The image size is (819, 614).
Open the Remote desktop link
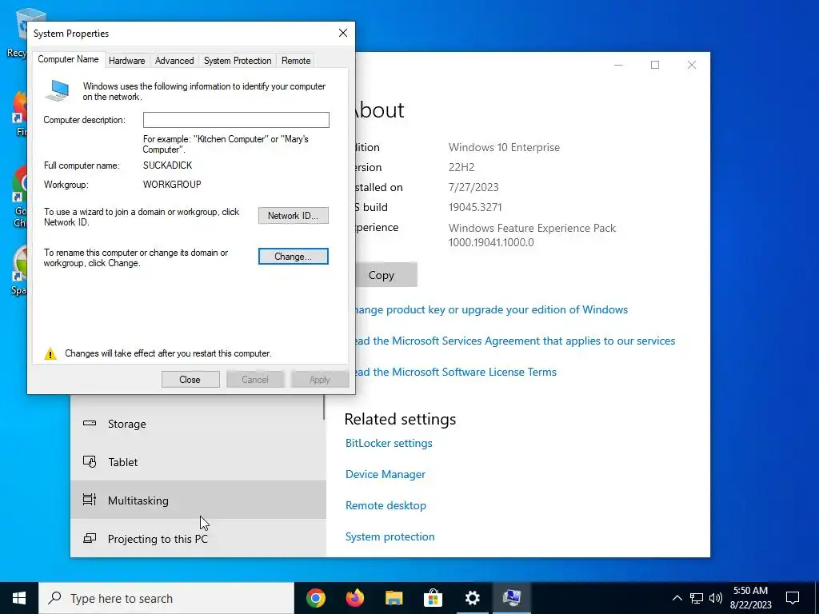click(386, 505)
